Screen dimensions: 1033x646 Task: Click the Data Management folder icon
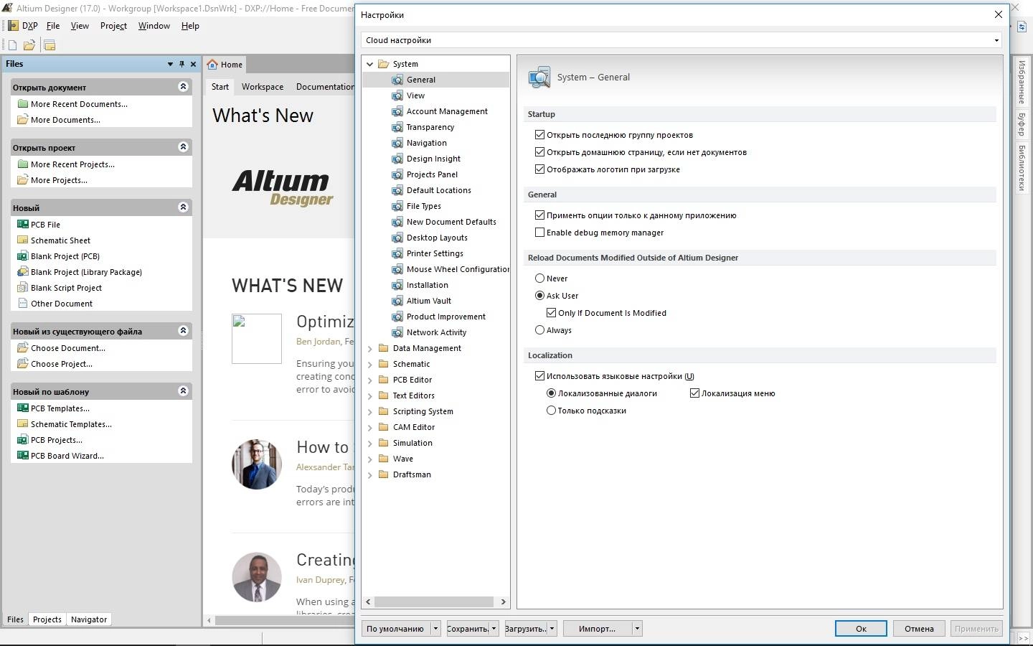coord(384,348)
